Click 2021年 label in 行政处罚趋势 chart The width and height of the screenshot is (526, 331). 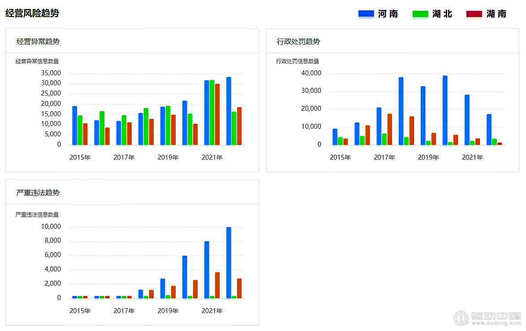(x=472, y=157)
